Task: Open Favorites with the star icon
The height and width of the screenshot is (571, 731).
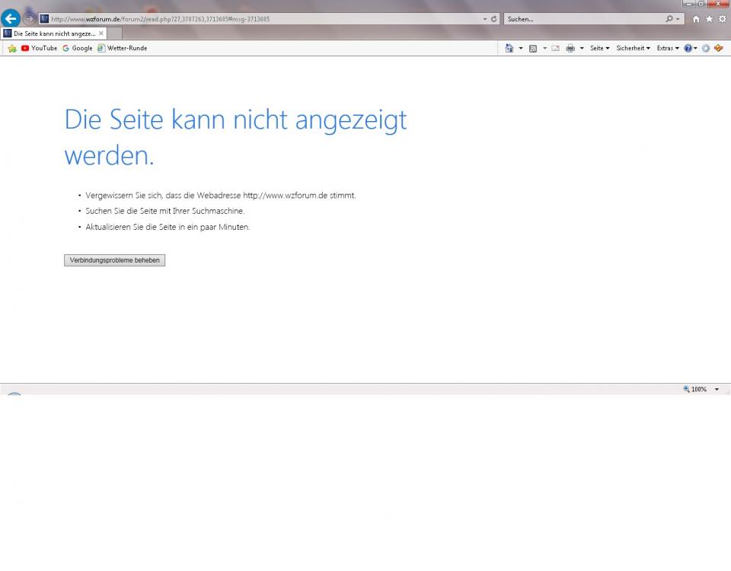Action: [x=709, y=19]
